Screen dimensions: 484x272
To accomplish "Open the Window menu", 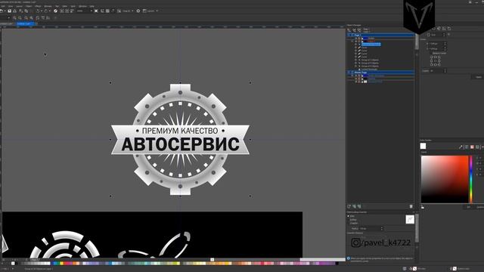I will 82,6.
